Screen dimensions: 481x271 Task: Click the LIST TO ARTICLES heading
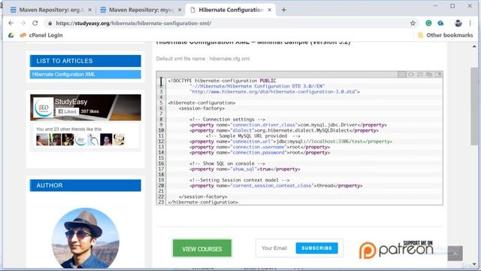[x=85, y=61]
